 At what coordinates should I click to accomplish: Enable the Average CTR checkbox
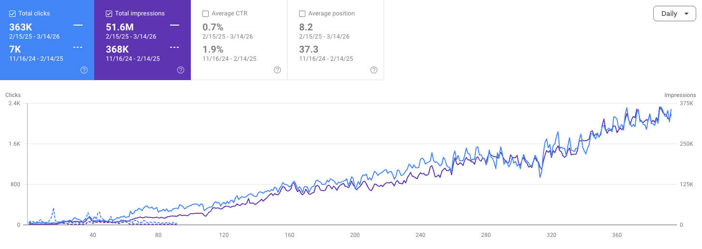click(x=206, y=14)
